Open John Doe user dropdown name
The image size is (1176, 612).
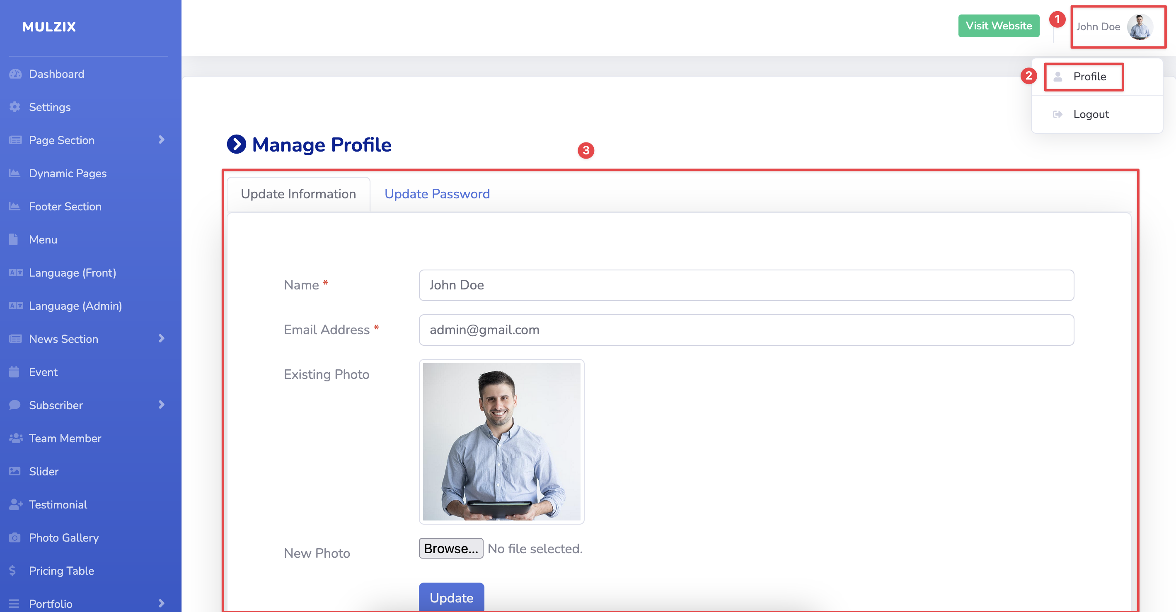coord(1098,27)
